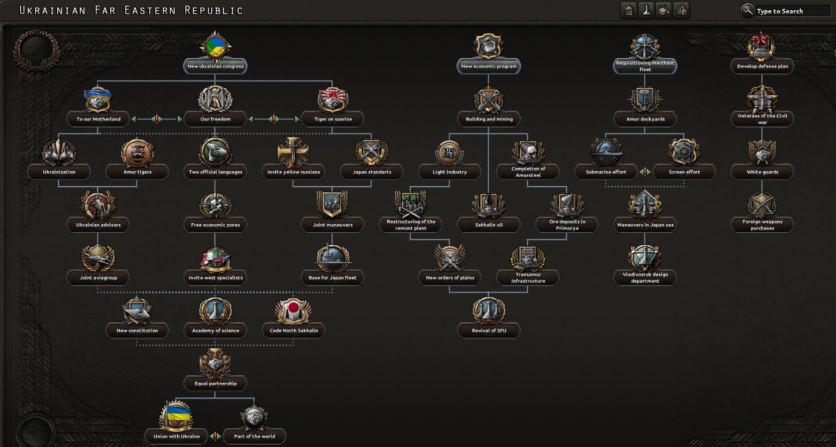Click the magnifying glass search icon
Image resolution: width=836 pixels, height=447 pixels.
[x=747, y=10]
